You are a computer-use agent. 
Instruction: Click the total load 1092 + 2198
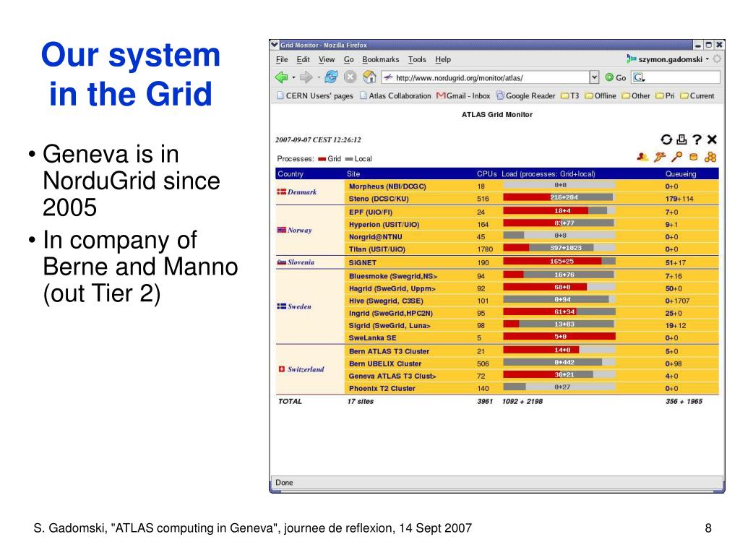522,401
